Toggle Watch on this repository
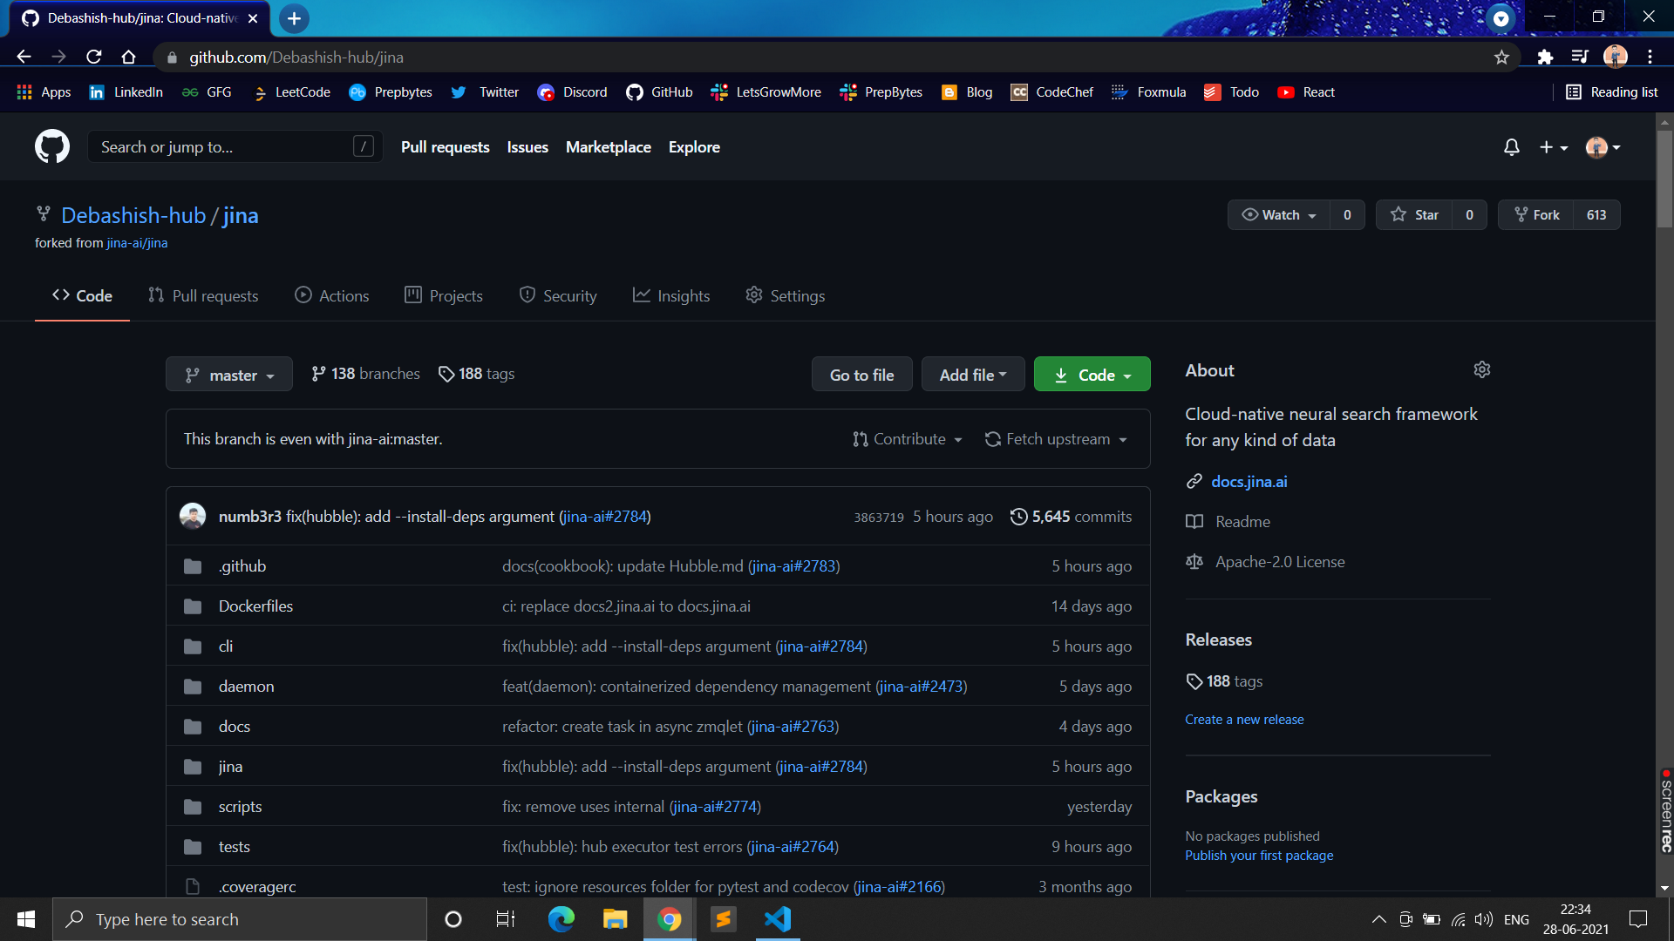 1279,215
